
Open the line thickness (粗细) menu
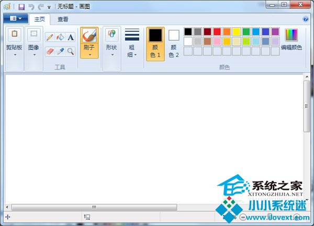(132, 43)
